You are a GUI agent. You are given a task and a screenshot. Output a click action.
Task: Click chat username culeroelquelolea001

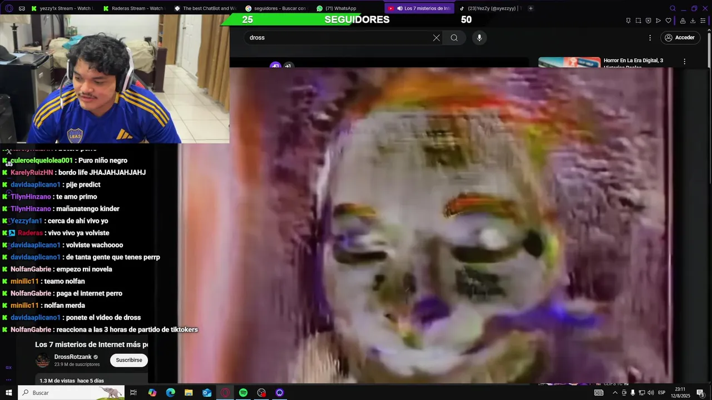click(x=42, y=161)
